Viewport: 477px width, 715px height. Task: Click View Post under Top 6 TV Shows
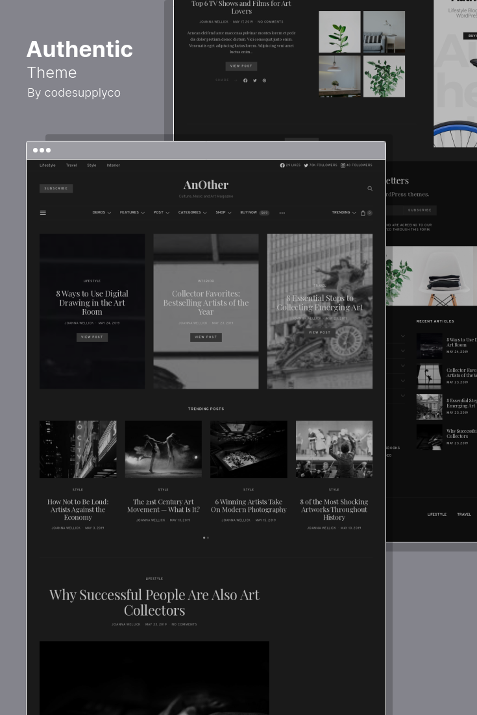(x=241, y=66)
